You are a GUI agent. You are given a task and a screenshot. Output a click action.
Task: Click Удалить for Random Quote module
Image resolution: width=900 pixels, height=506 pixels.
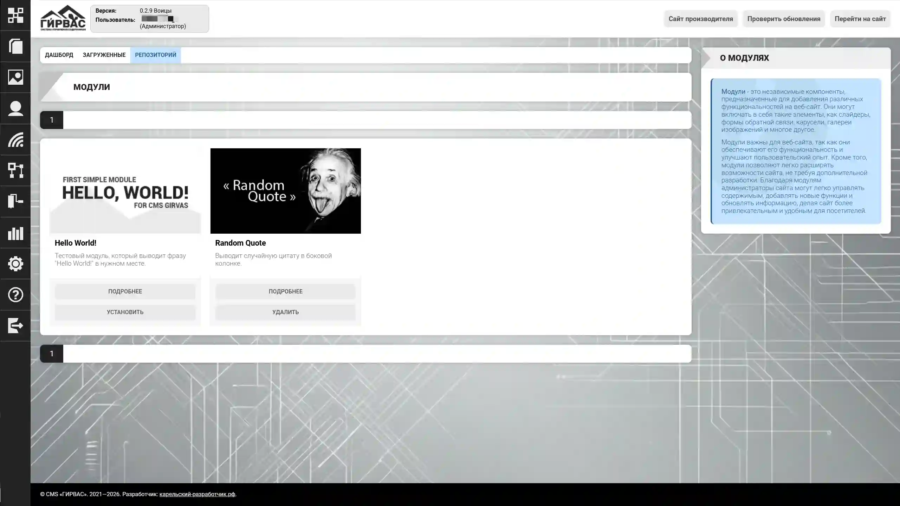[285, 312]
